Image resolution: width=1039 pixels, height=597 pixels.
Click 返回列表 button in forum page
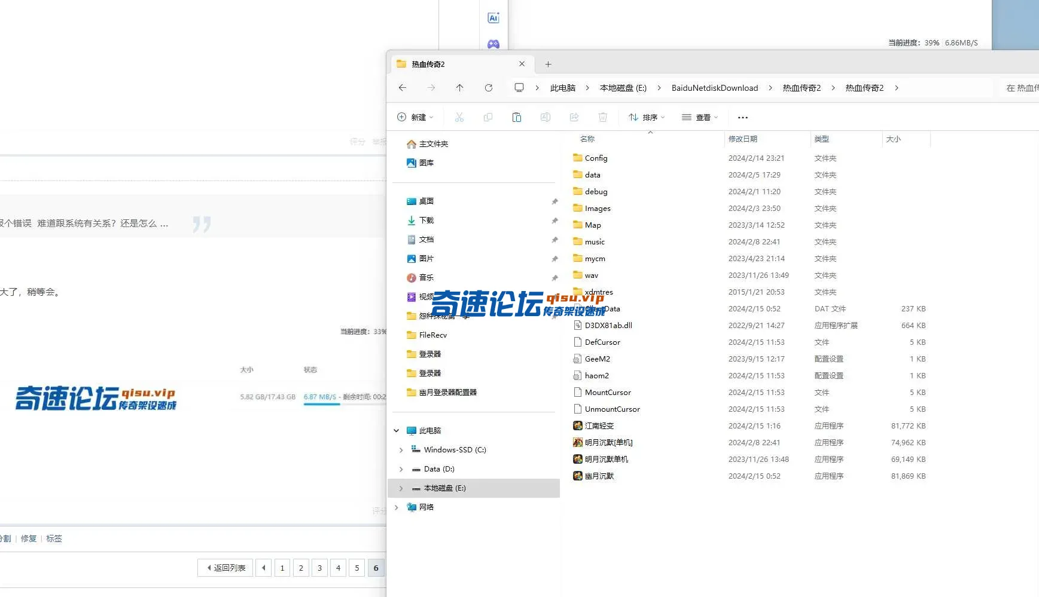point(226,568)
